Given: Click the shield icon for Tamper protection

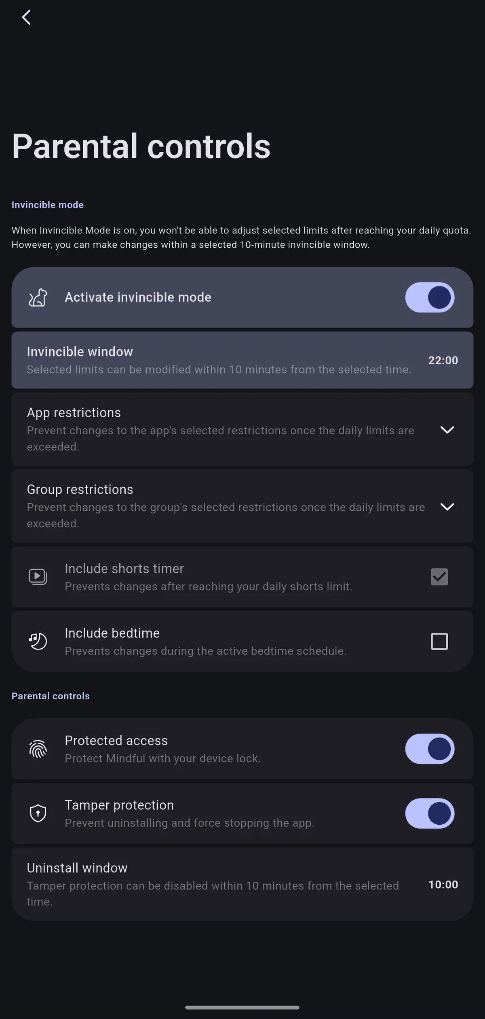Looking at the screenshot, I should [x=38, y=813].
